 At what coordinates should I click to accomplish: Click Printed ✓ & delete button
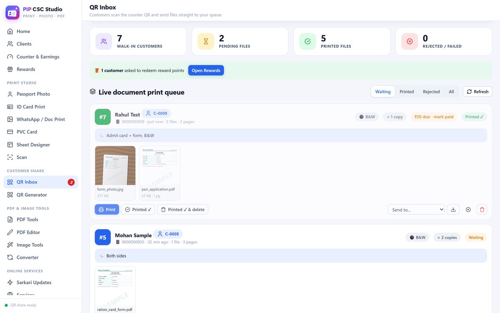tap(182, 210)
